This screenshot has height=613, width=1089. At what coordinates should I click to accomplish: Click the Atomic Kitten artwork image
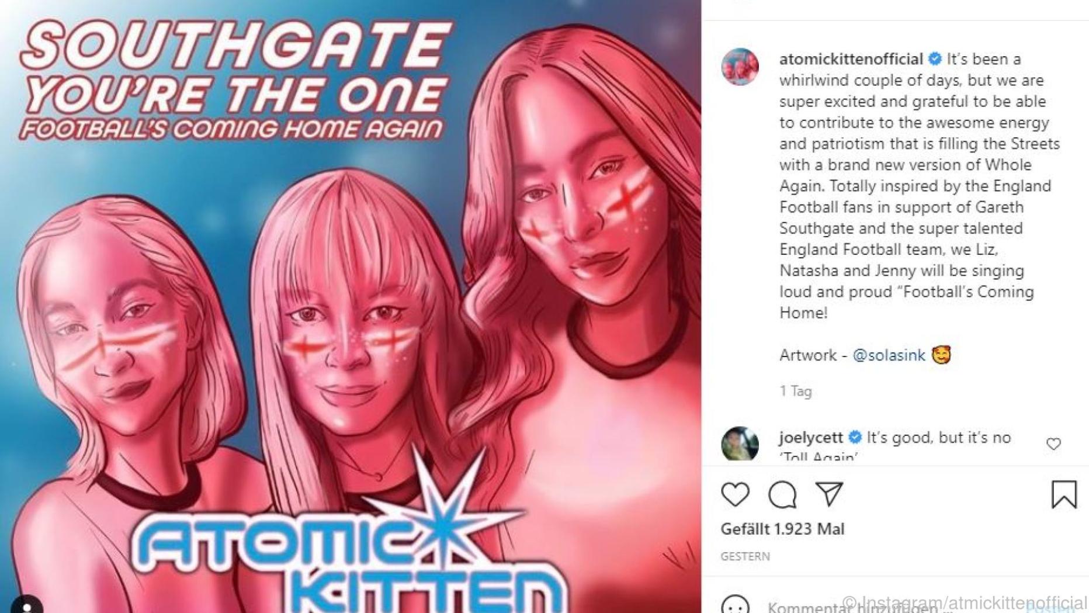(x=351, y=306)
